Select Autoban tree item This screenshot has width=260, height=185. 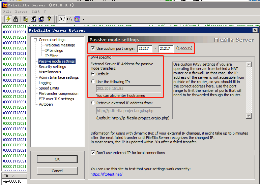[x=46, y=104]
